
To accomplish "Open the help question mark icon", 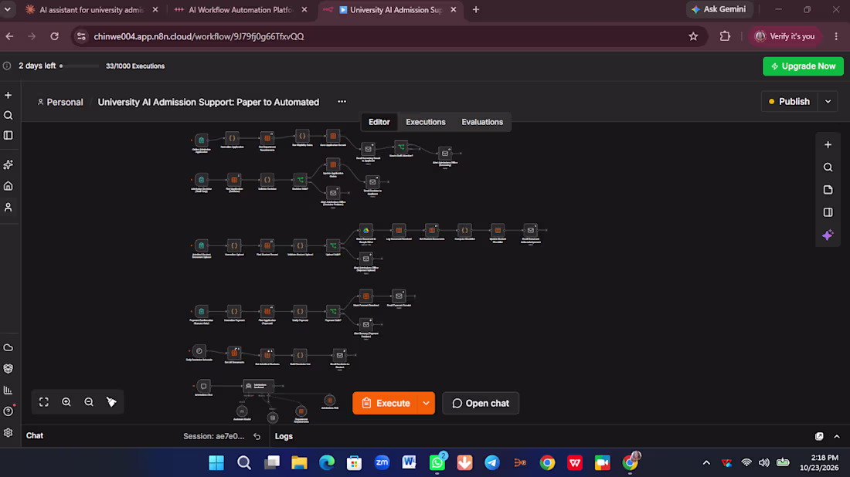I will tap(8, 411).
